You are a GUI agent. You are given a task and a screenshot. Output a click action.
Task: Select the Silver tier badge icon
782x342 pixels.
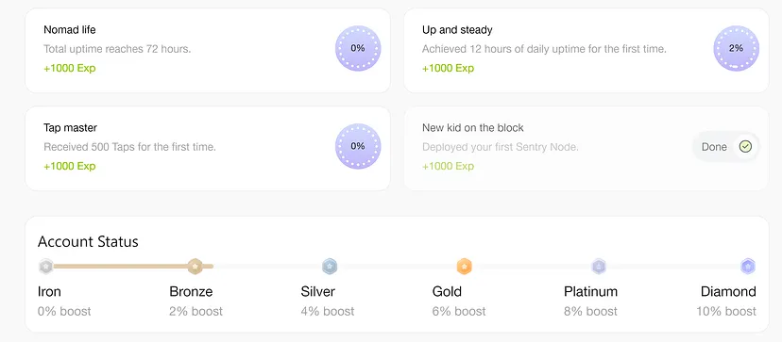[x=330, y=267]
